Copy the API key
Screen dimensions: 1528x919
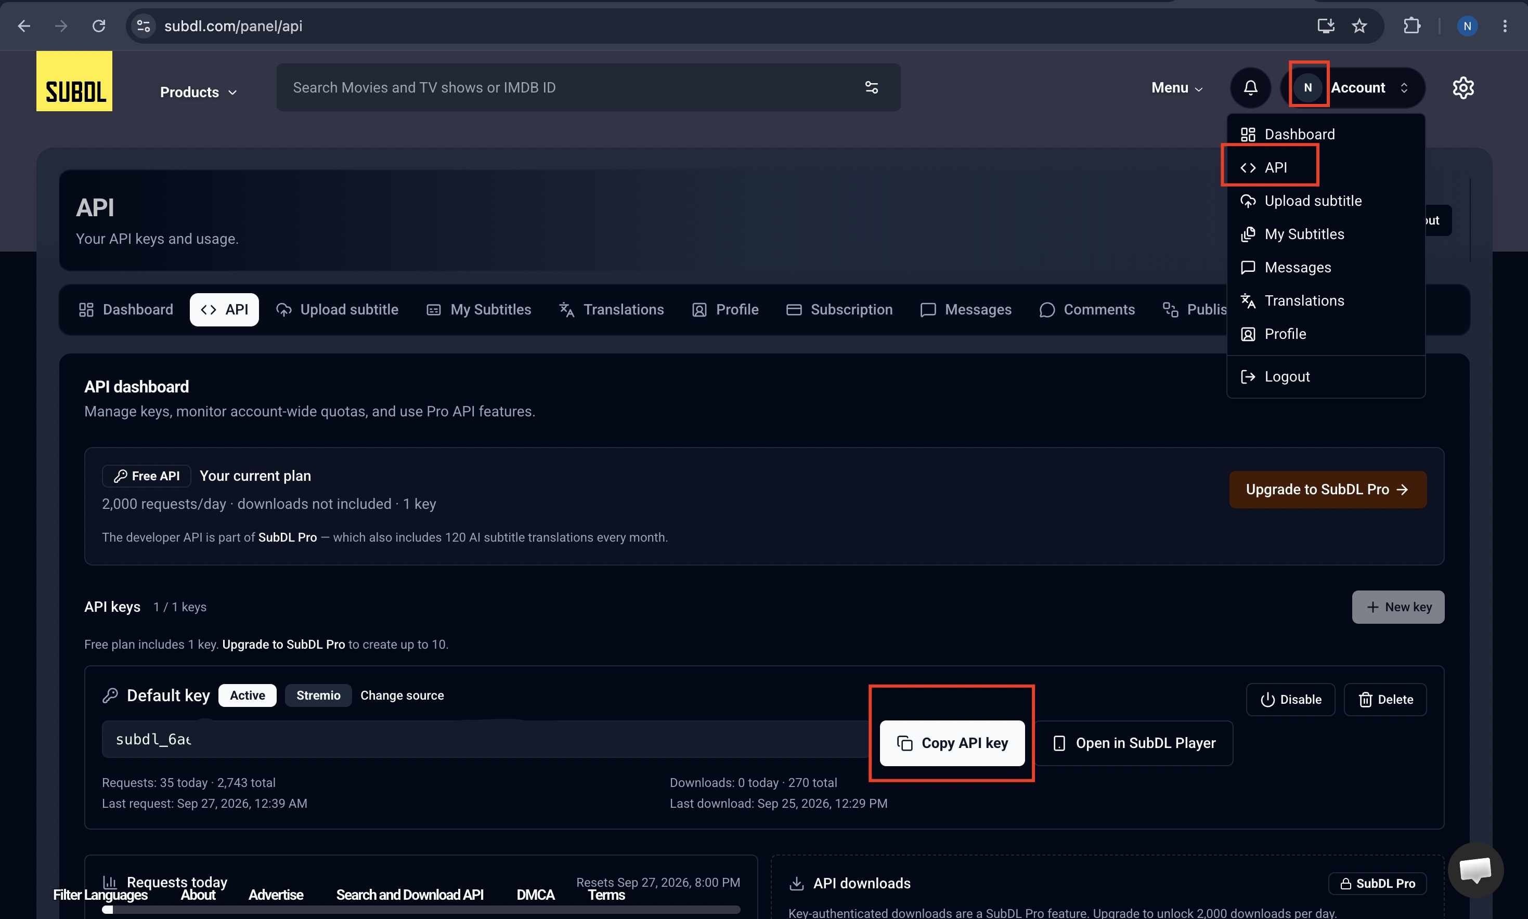(952, 743)
